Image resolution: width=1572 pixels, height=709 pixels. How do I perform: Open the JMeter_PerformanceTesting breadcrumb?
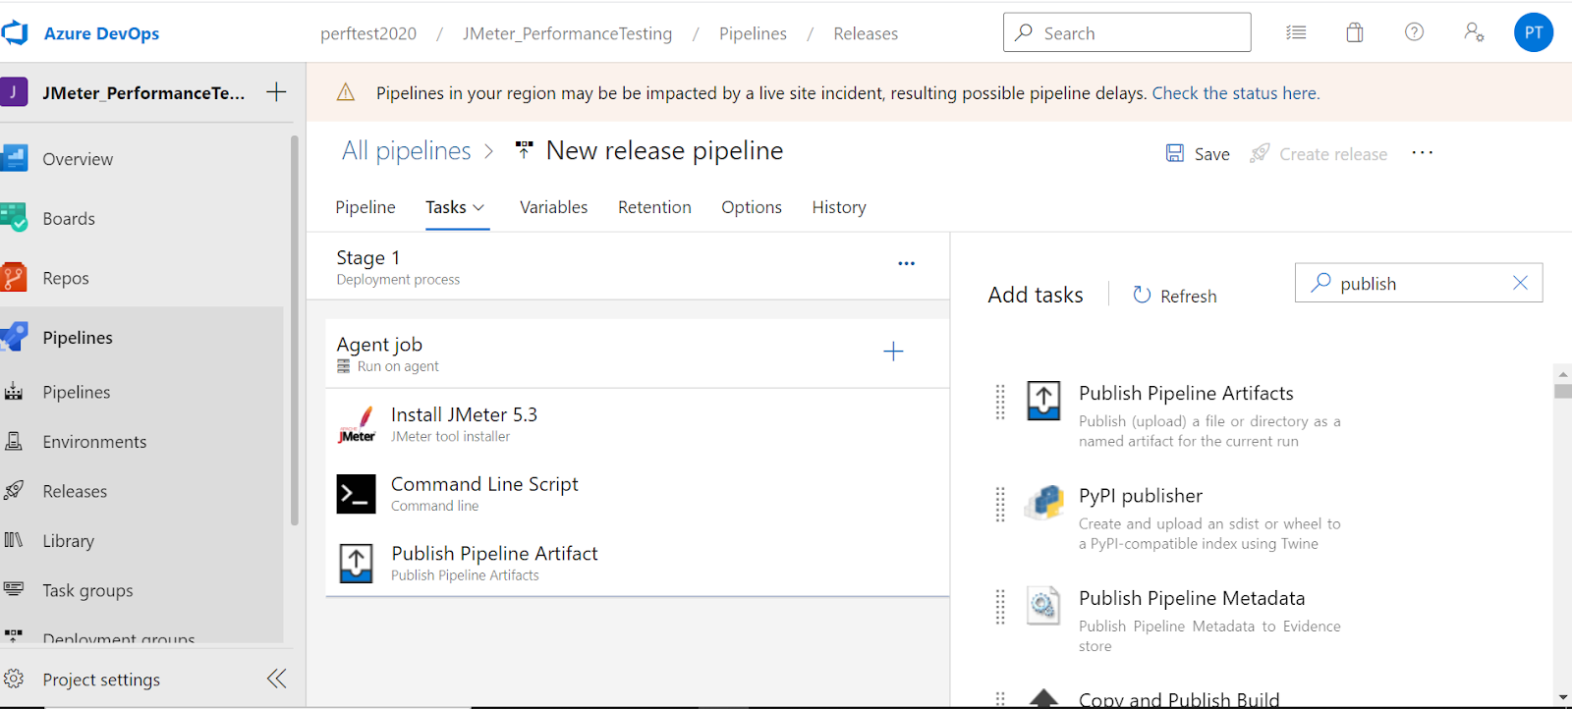point(568,33)
